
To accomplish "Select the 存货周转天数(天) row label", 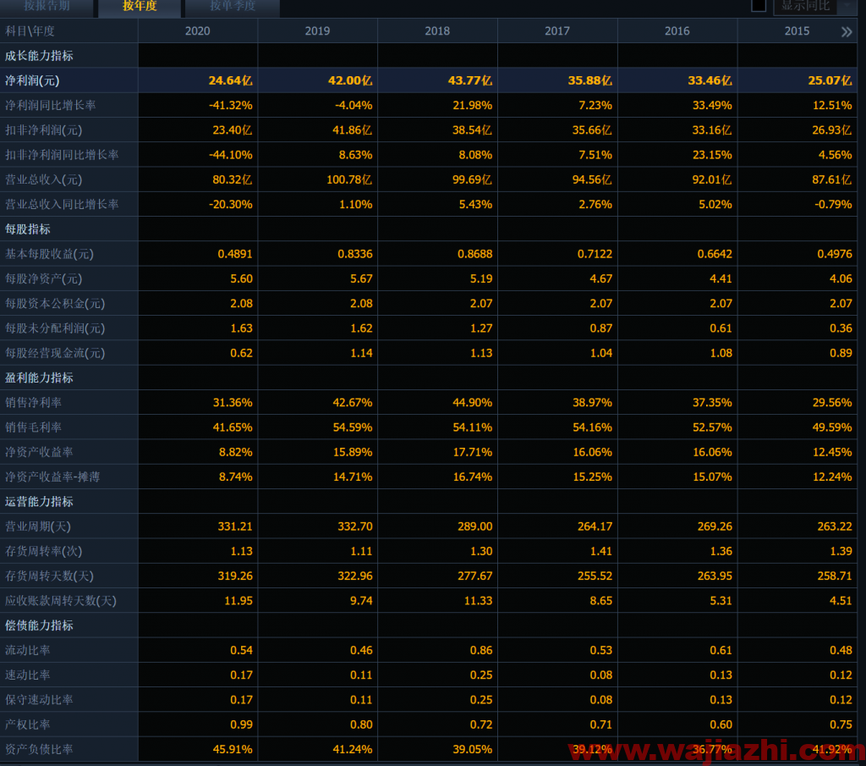I will pos(49,576).
